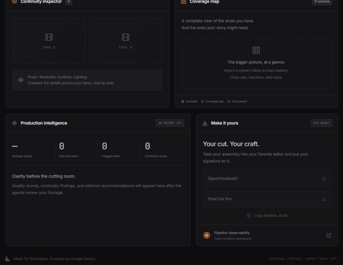Click the Continuity inspector title

(41, 2)
